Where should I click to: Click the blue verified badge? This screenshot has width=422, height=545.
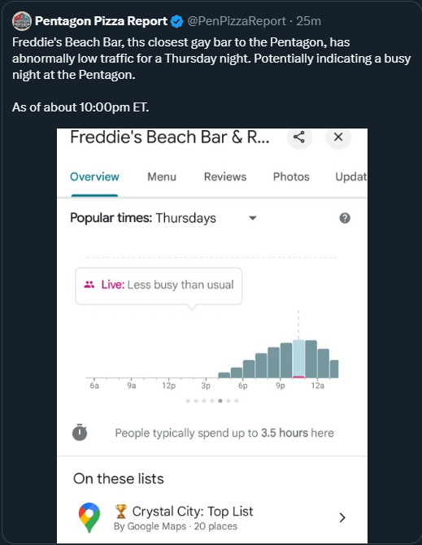coord(177,21)
